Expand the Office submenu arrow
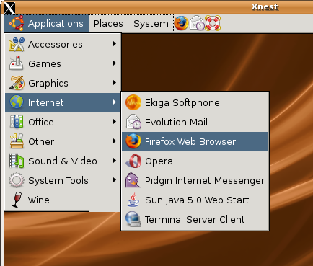Screen dimensions: 313x266 coord(114,122)
